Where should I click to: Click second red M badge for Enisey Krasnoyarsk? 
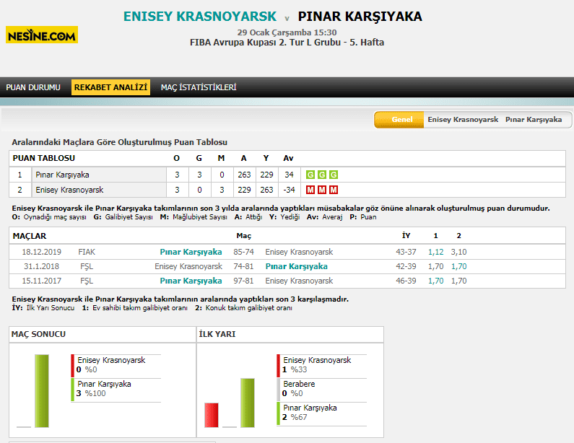click(322, 190)
